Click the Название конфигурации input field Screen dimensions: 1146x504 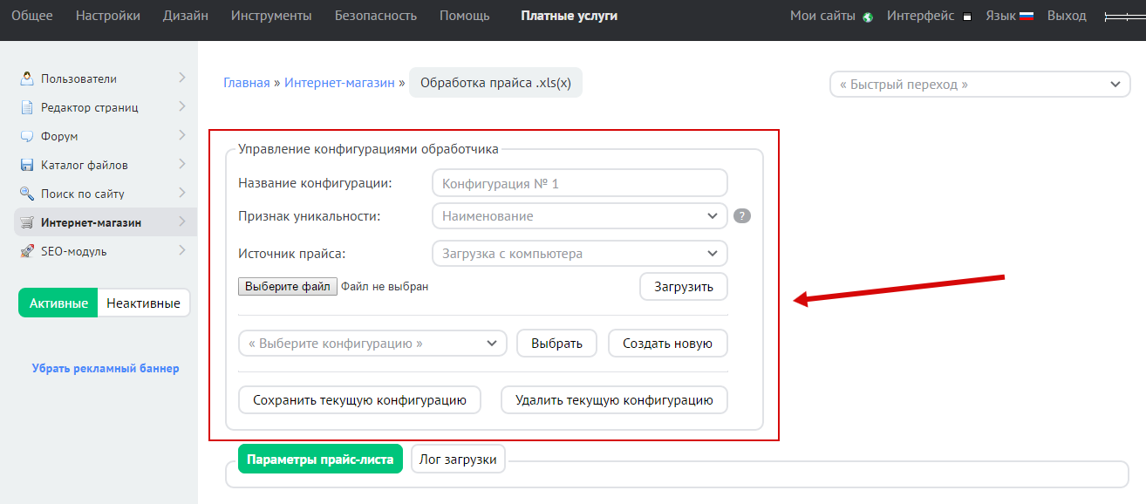tap(579, 183)
